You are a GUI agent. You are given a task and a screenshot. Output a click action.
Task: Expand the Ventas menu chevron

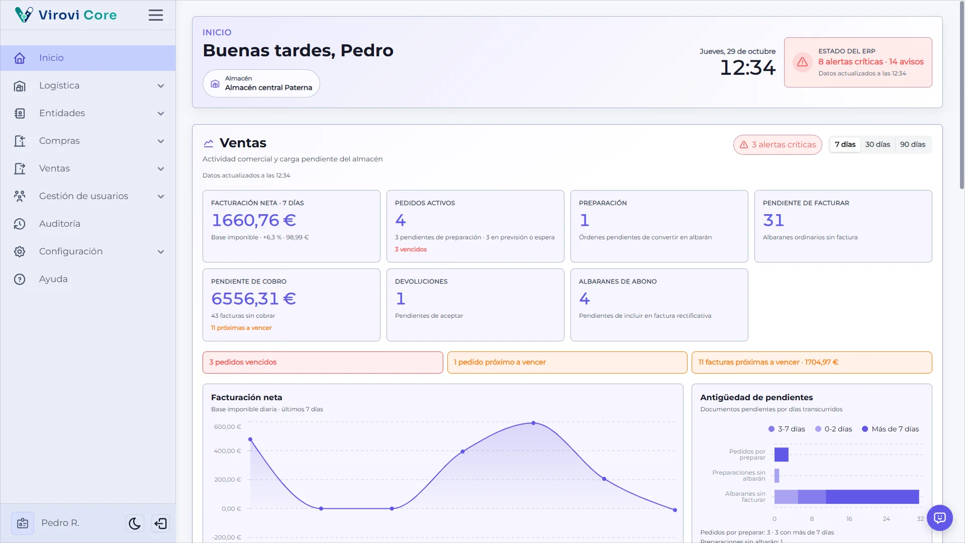pos(161,169)
